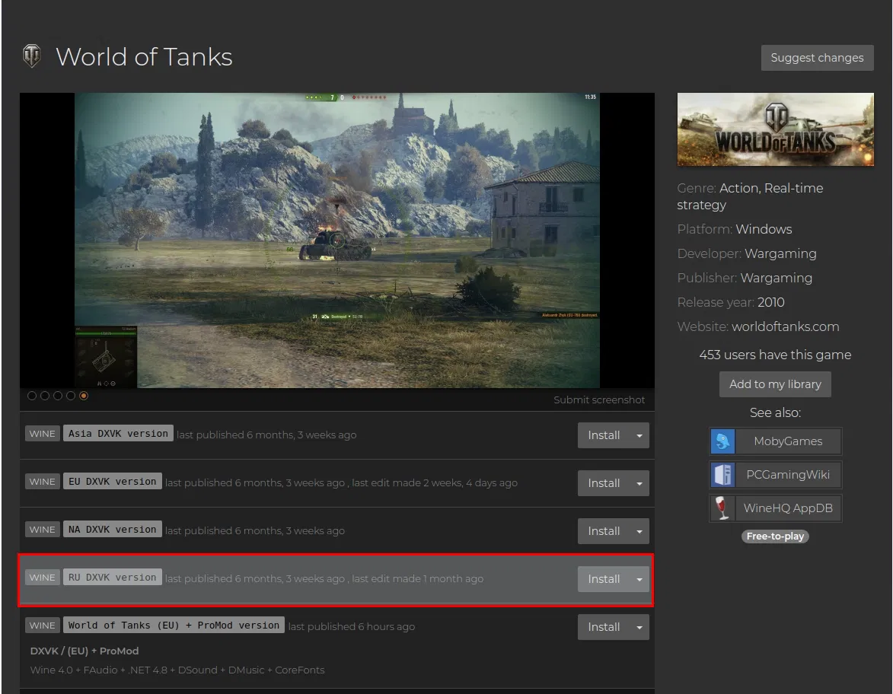Expand Install dropdown arrow for ProMod version
The image size is (893, 694).
(x=639, y=627)
